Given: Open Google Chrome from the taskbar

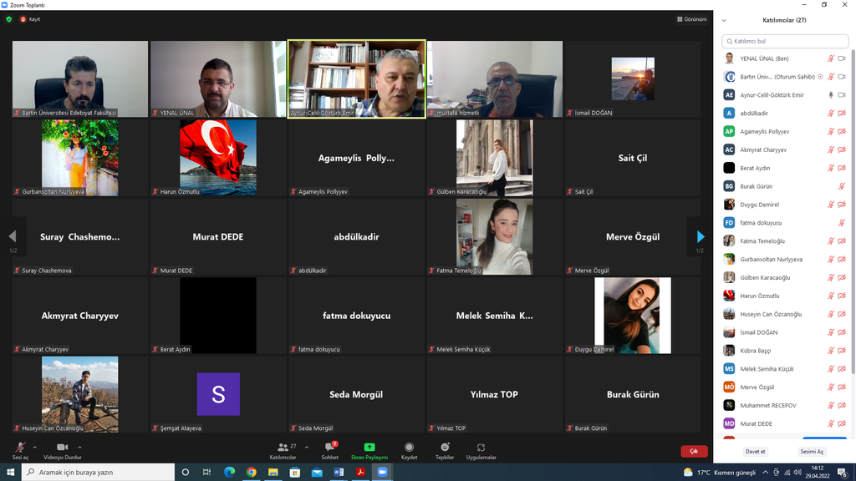Looking at the screenshot, I should [251, 473].
